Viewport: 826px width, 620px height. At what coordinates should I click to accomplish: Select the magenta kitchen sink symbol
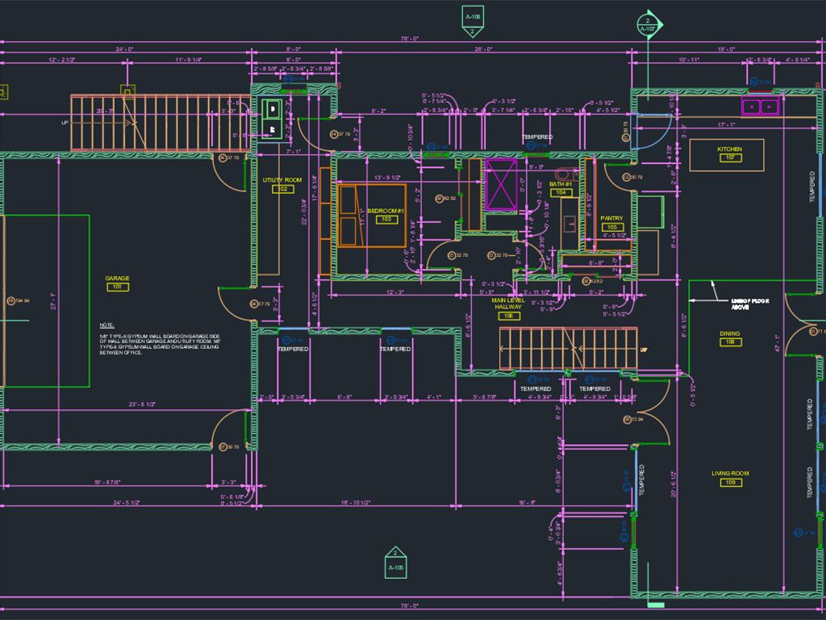pyautogui.click(x=760, y=107)
